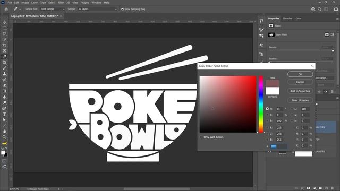Image resolution: width=340 pixels, height=191 pixels.
Task: Select the H hue radio button
Action: coord(267,109)
